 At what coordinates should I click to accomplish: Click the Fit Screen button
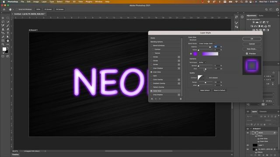[x=48, y=9]
